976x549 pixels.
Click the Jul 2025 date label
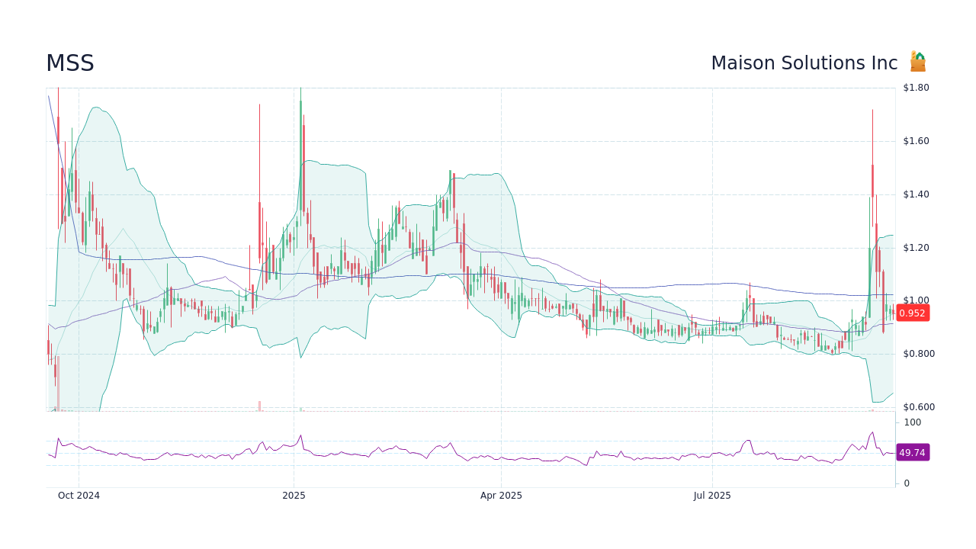coord(712,496)
